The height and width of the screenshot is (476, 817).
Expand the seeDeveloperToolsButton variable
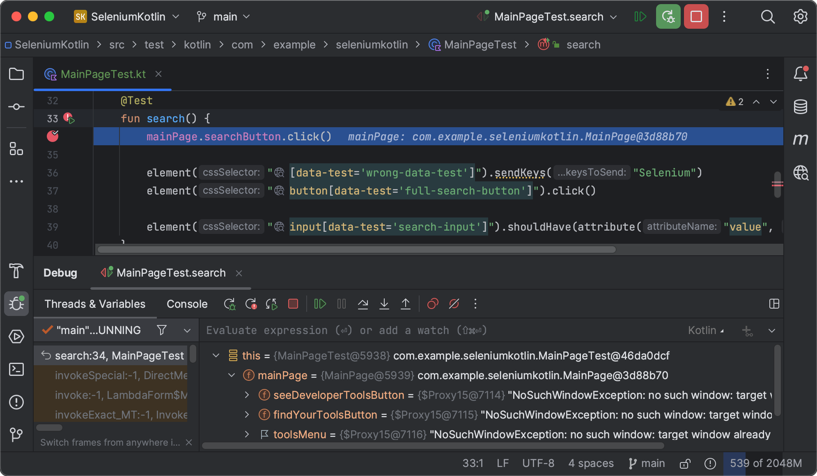click(247, 395)
